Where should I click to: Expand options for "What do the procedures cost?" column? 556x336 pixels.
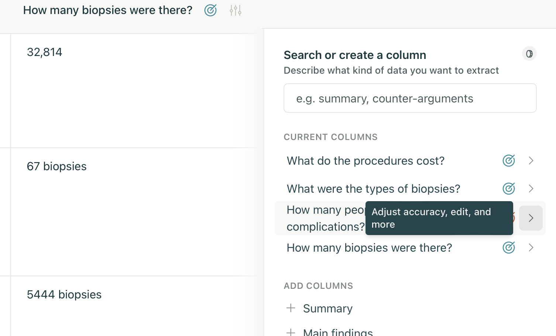(531, 161)
